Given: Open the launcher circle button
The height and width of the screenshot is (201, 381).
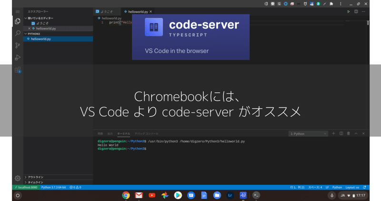Looking at the screenshot, I should coord(18,195).
